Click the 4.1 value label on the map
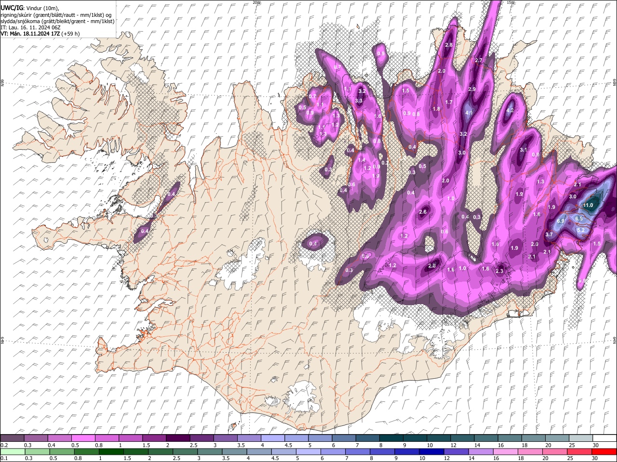 (x=469, y=113)
